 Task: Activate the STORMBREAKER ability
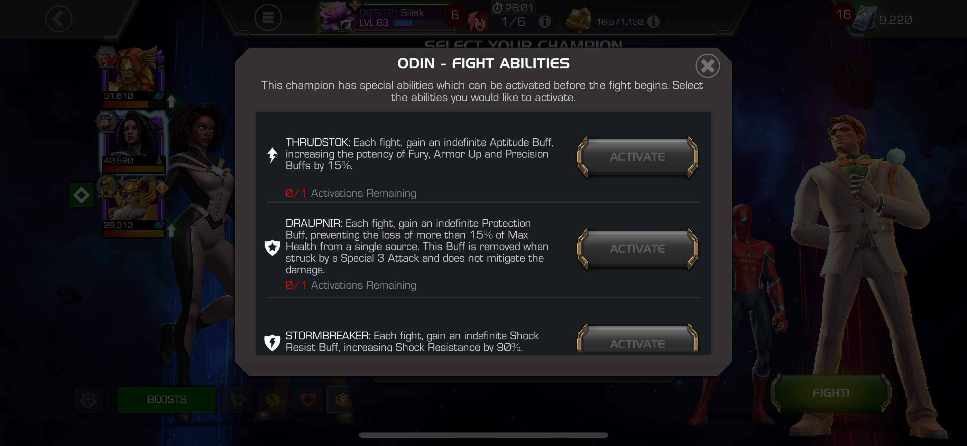point(637,339)
